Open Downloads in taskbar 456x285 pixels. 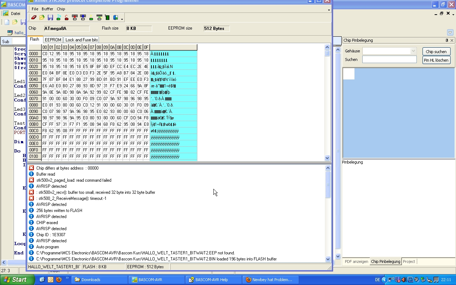coord(100,280)
